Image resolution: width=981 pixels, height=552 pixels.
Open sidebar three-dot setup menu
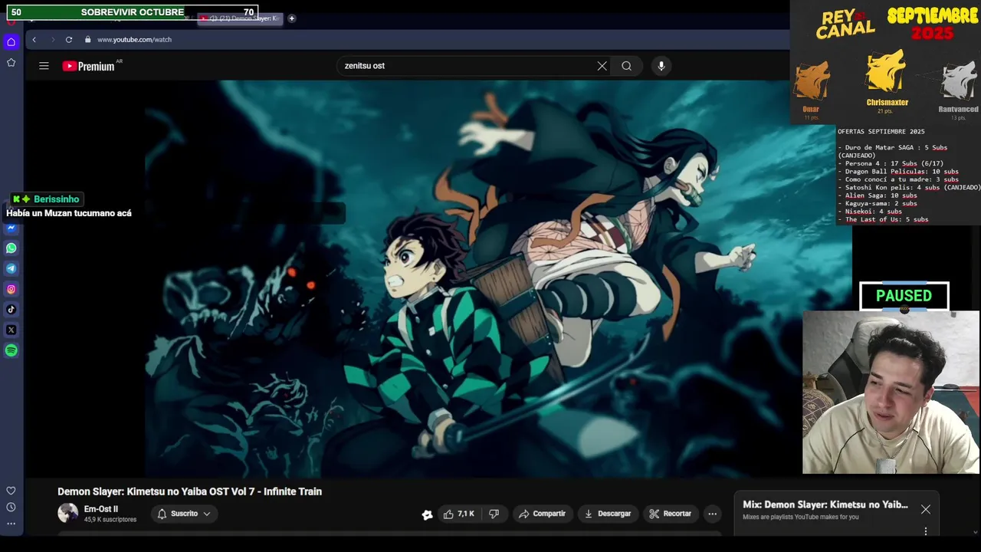pos(11,524)
